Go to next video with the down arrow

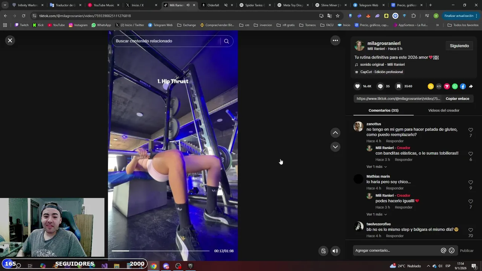335,147
